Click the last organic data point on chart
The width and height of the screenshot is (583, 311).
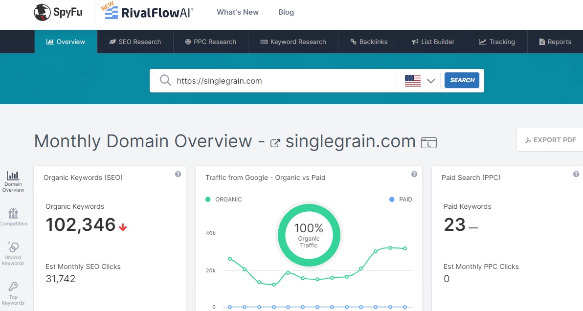(x=405, y=248)
